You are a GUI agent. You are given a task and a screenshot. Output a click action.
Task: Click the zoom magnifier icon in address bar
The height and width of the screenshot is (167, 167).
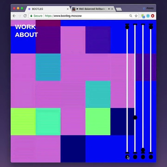click(x=131, y=16)
